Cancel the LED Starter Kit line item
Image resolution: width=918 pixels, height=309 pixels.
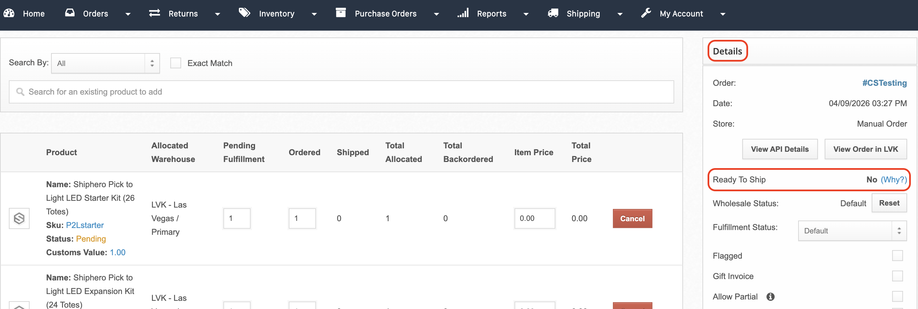coord(632,218)
